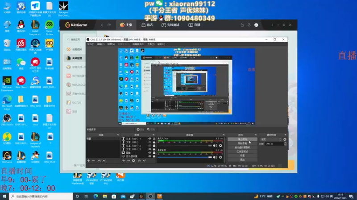Screen dimensions: 357x200
Task: Open WeGame user avatar menu
Action: coord(256,25)
